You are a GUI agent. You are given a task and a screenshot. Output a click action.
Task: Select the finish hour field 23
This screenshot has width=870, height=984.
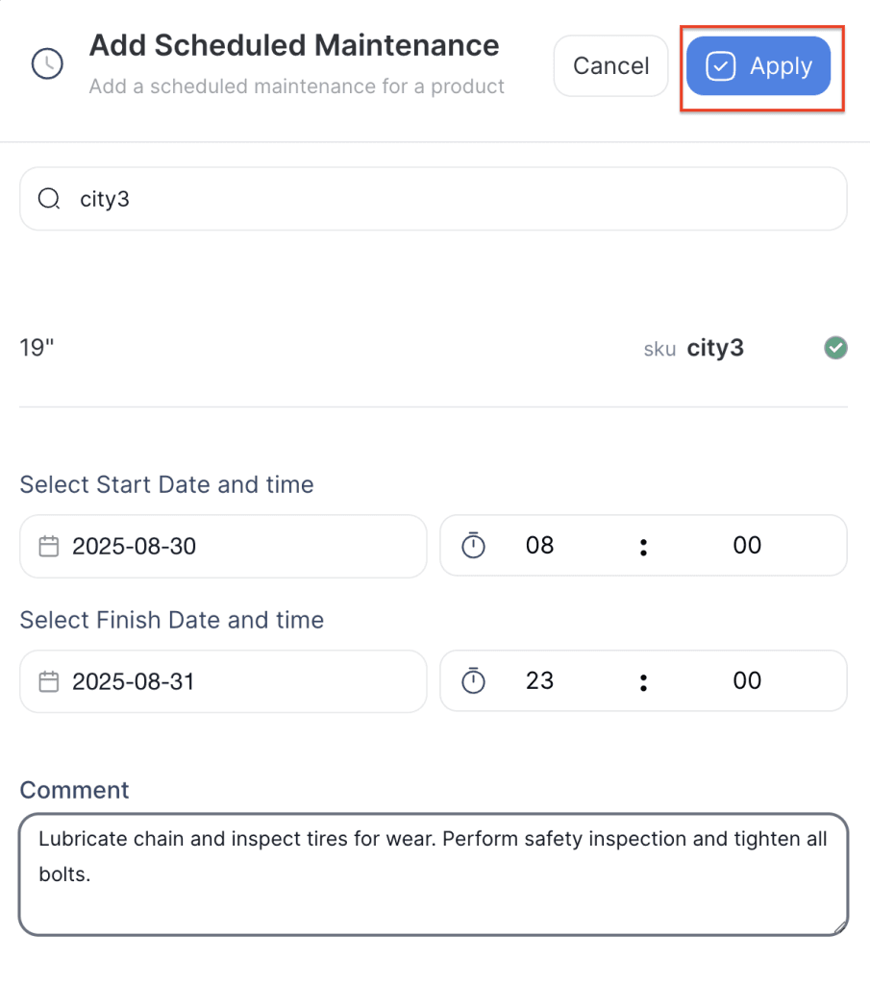click(x=540, y=681)
